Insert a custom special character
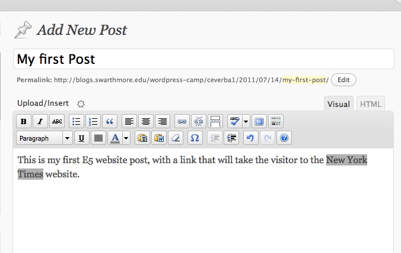This screenshot has width=401, height=253. [x=195, y=138]
